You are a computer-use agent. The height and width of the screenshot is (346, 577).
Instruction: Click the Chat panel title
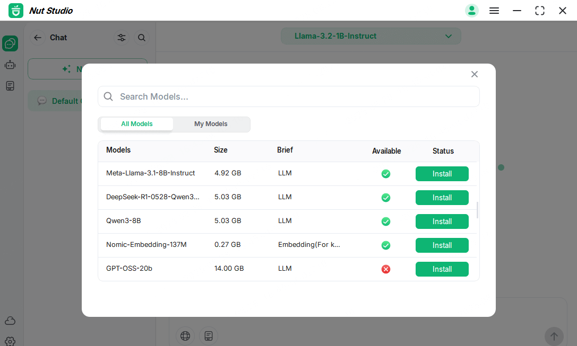[x=58, y=38]
